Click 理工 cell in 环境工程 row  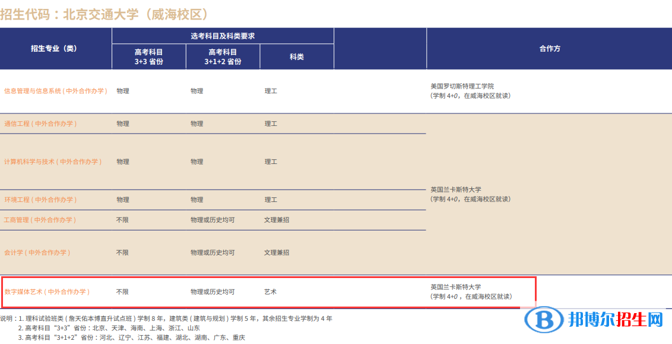pyautogui.click(x=271, y=200)
